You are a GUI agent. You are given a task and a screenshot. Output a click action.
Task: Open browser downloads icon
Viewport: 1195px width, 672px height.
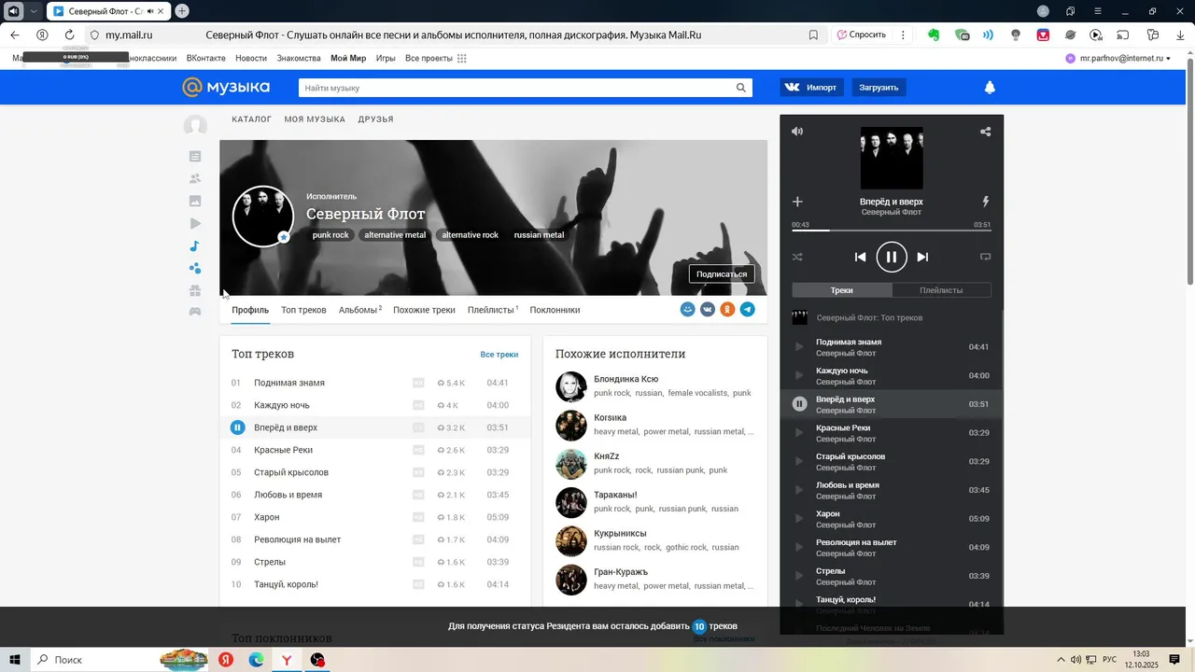[x=1180, y=35]
